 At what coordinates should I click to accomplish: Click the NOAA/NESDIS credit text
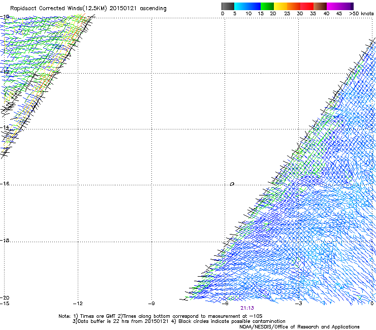[299, 327]
